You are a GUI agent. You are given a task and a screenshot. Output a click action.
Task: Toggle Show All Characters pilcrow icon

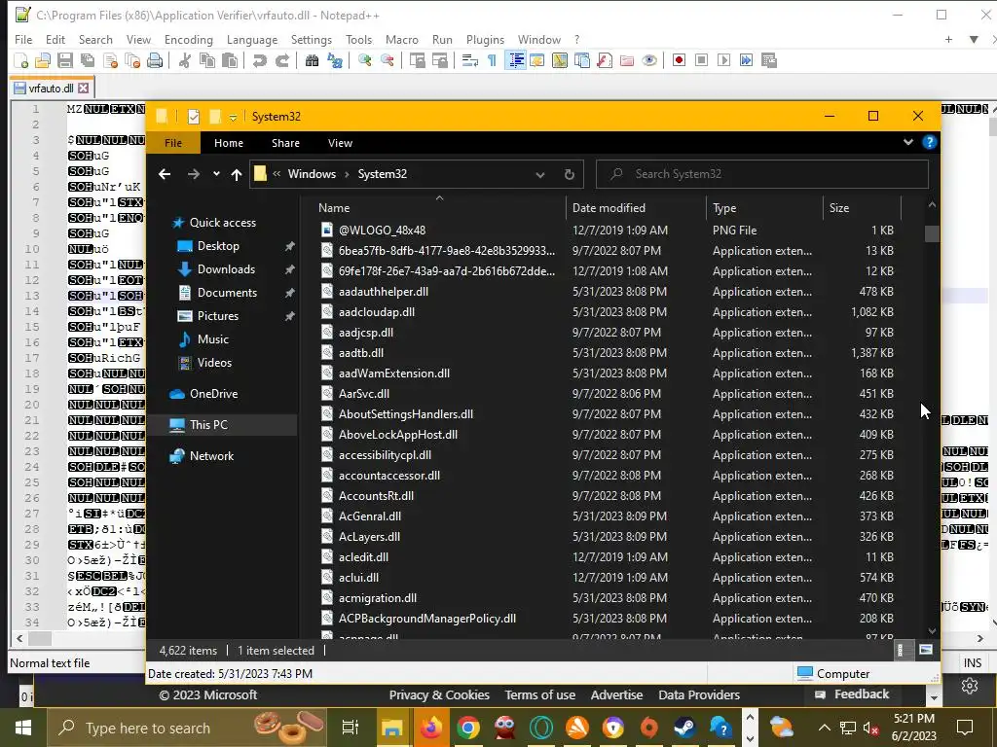coord(492,60)
